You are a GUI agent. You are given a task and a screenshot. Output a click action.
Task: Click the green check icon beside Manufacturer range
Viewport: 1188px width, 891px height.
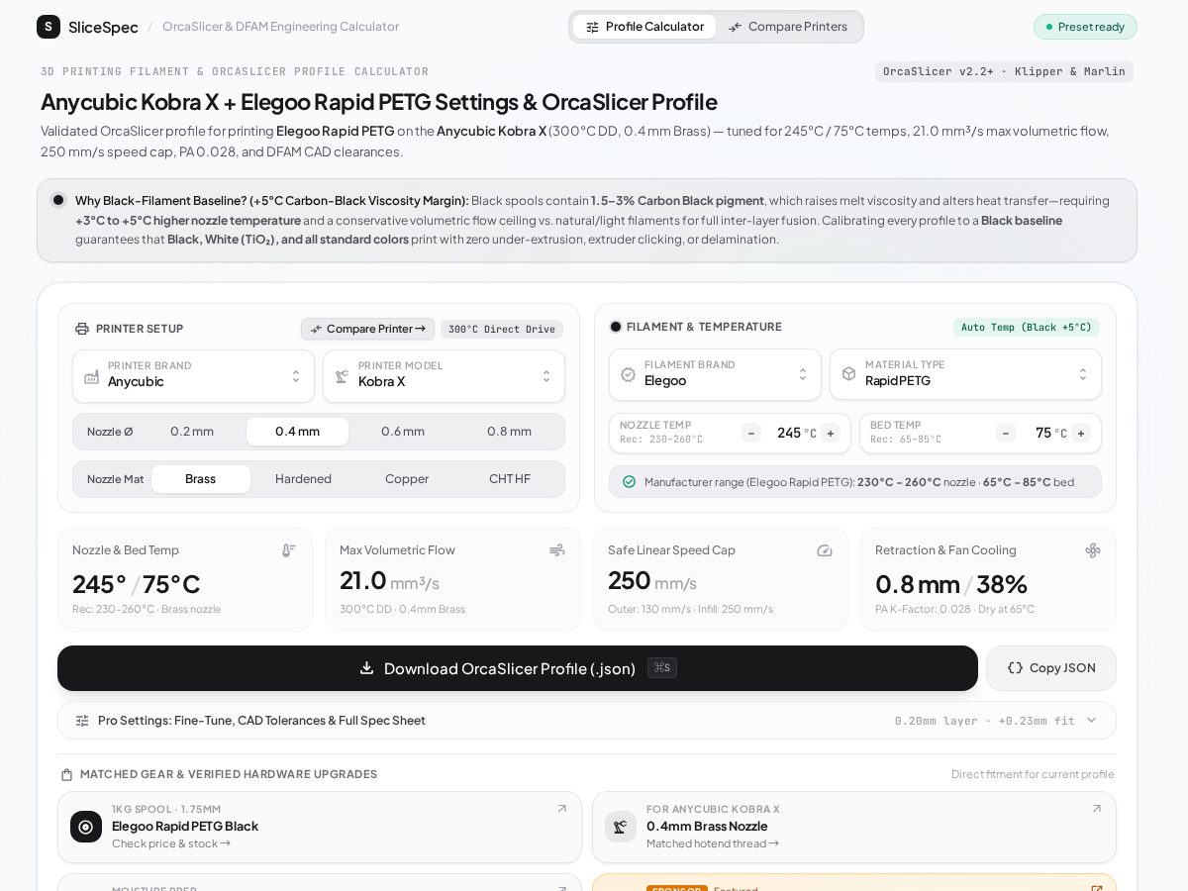click(629, 482)
